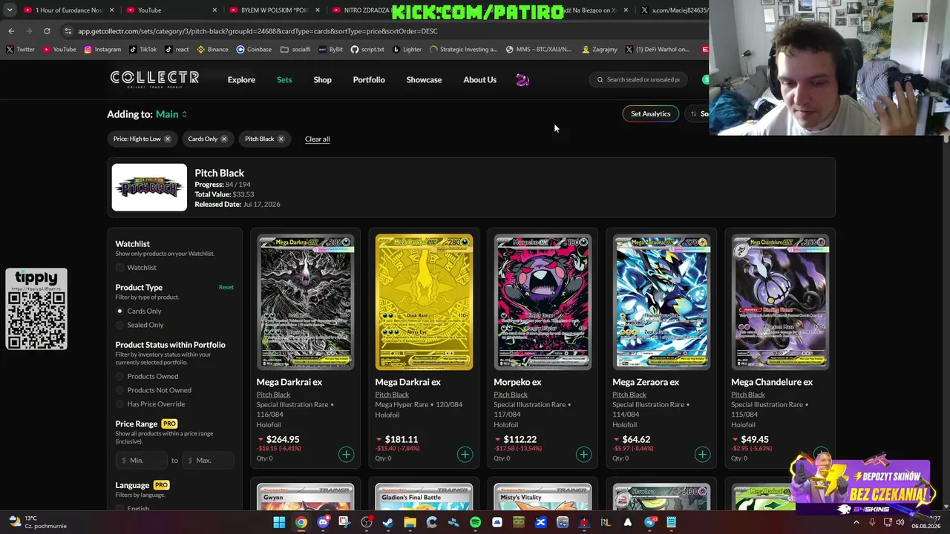Switch to Google Chrome in the taskbar
This screenshot has width=950, height=534.
click(x=301, y=522)
